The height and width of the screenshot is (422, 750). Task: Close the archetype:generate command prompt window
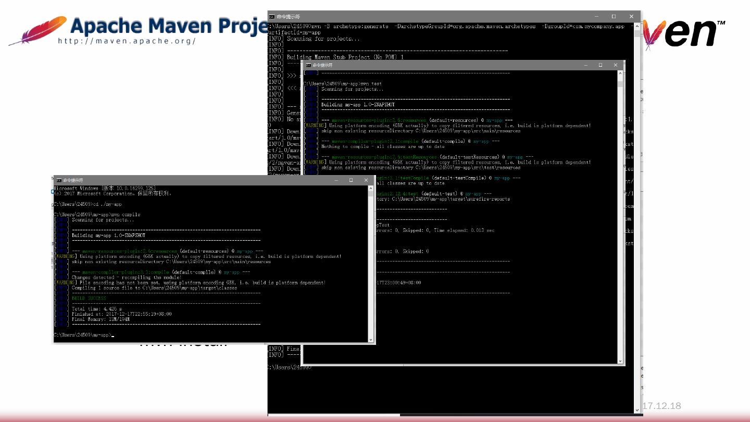[631, 17]
